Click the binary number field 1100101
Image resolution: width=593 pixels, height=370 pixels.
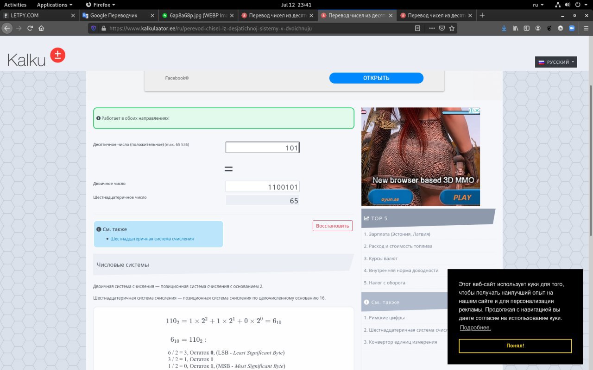pos(262,186)
